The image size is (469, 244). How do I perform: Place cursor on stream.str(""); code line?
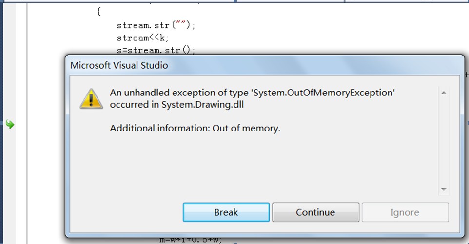click(156, 25)
